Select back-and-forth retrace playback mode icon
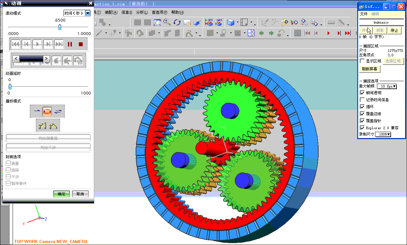 58,111
